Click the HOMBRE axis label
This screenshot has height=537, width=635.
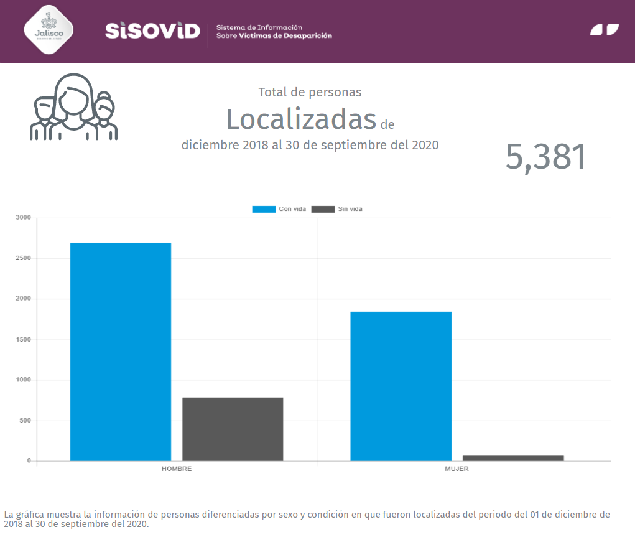177,469
